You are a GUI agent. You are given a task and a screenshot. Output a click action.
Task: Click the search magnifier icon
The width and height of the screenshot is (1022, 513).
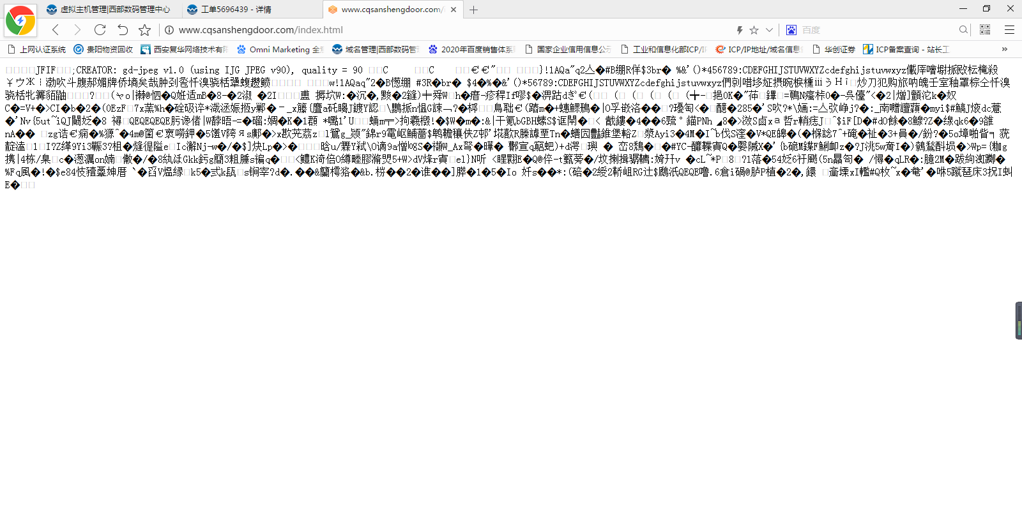click(963, 30)
